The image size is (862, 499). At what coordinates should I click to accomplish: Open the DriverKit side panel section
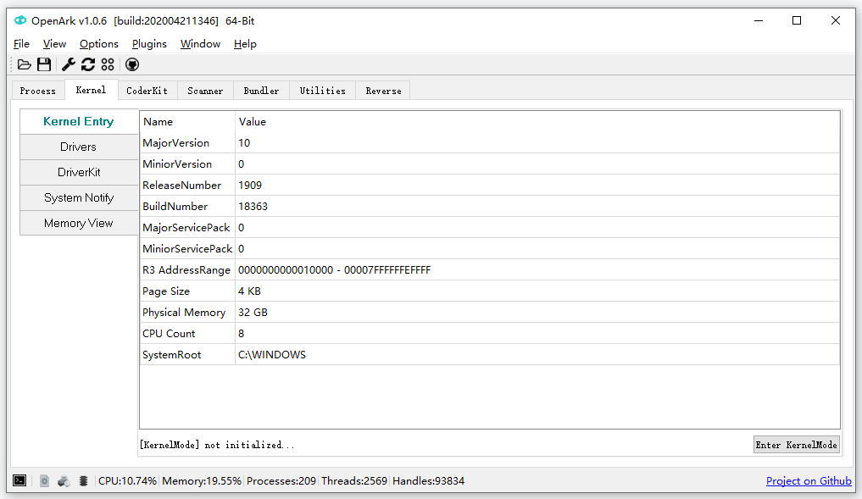point(79,172)
